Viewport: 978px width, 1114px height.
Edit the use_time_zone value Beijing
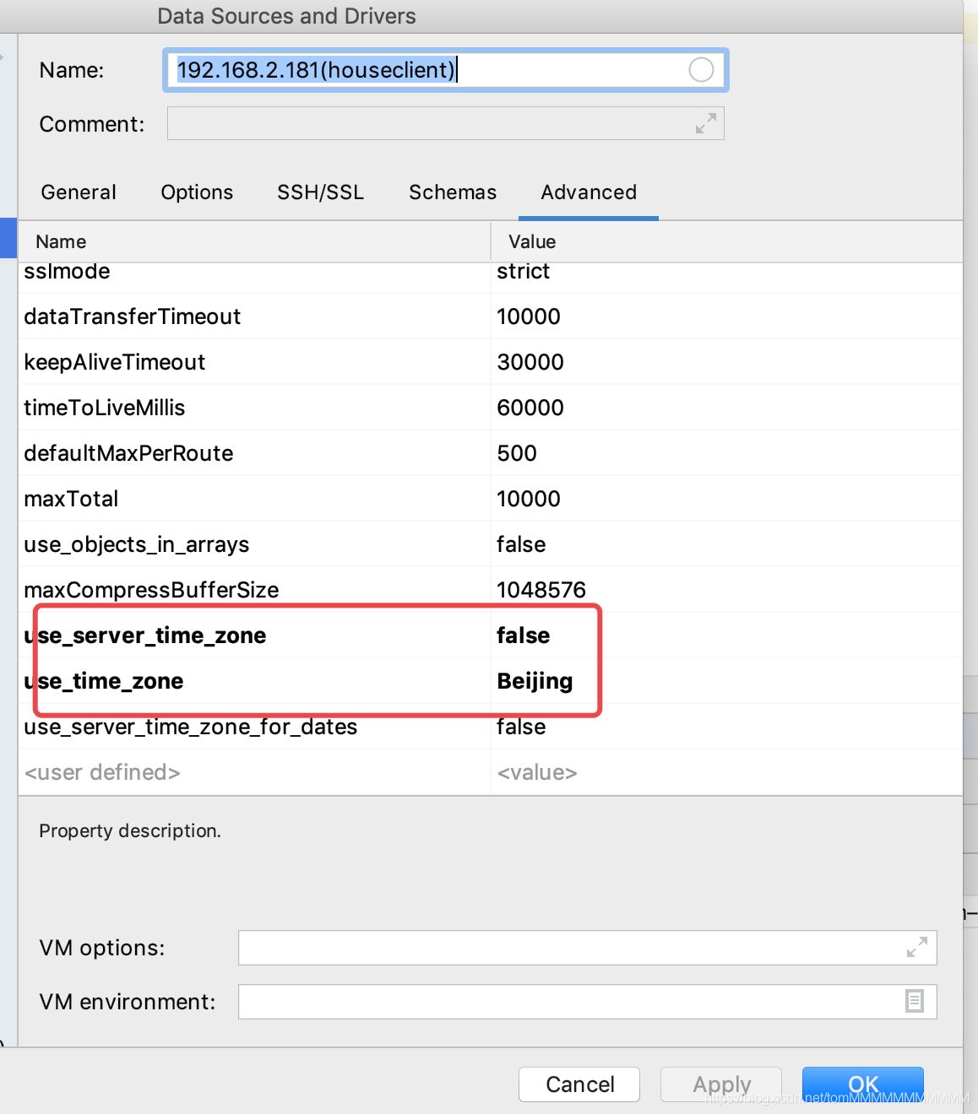[x=535, y=681]
